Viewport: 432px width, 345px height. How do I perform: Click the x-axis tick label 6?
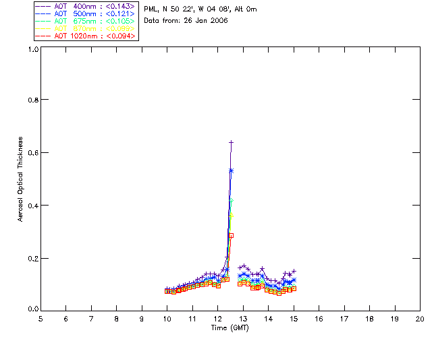(66, 319)
